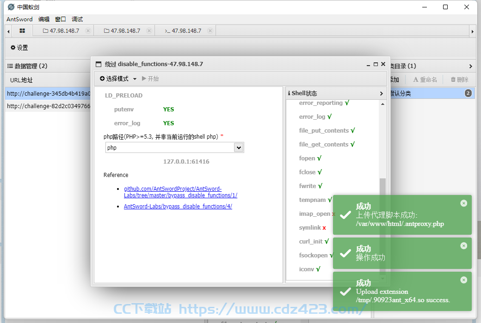Close the second 47.98.148.7 file manager tab

(149, 30)
